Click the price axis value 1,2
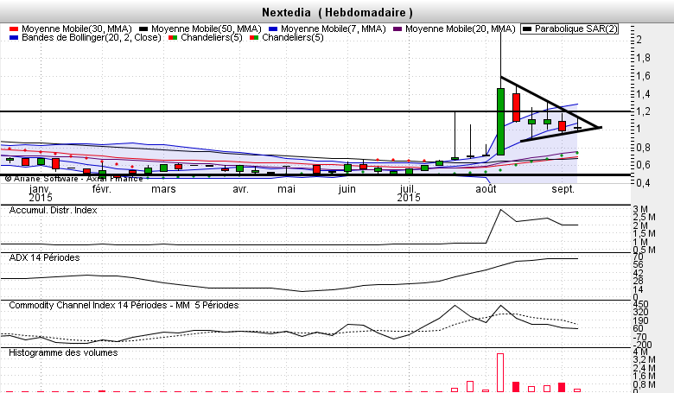 tap(644, 111)
